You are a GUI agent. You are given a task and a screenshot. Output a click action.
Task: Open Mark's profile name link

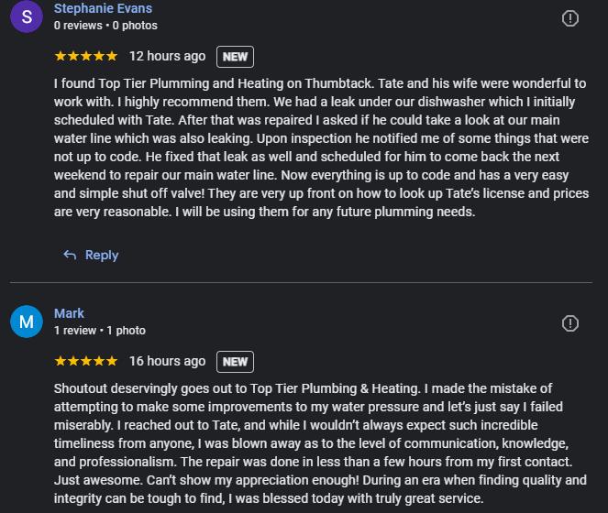click(69, 313)
